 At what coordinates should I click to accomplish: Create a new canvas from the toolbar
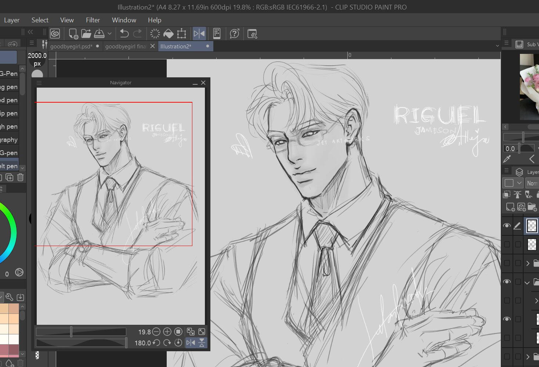point(73,34)
